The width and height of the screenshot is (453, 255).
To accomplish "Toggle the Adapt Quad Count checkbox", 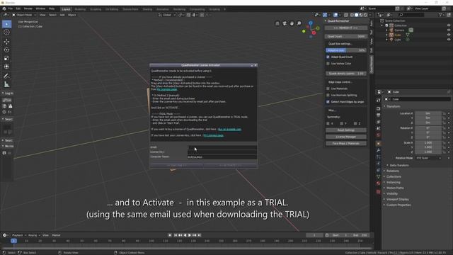I will pos(328,57).
